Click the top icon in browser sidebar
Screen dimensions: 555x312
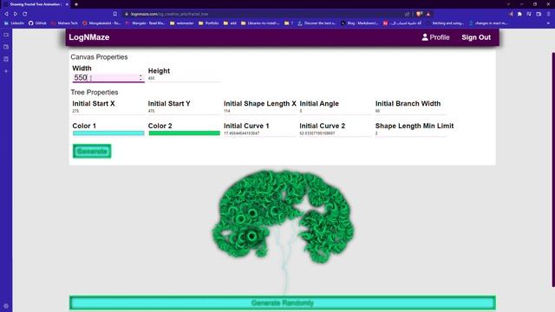coord(6,35)
